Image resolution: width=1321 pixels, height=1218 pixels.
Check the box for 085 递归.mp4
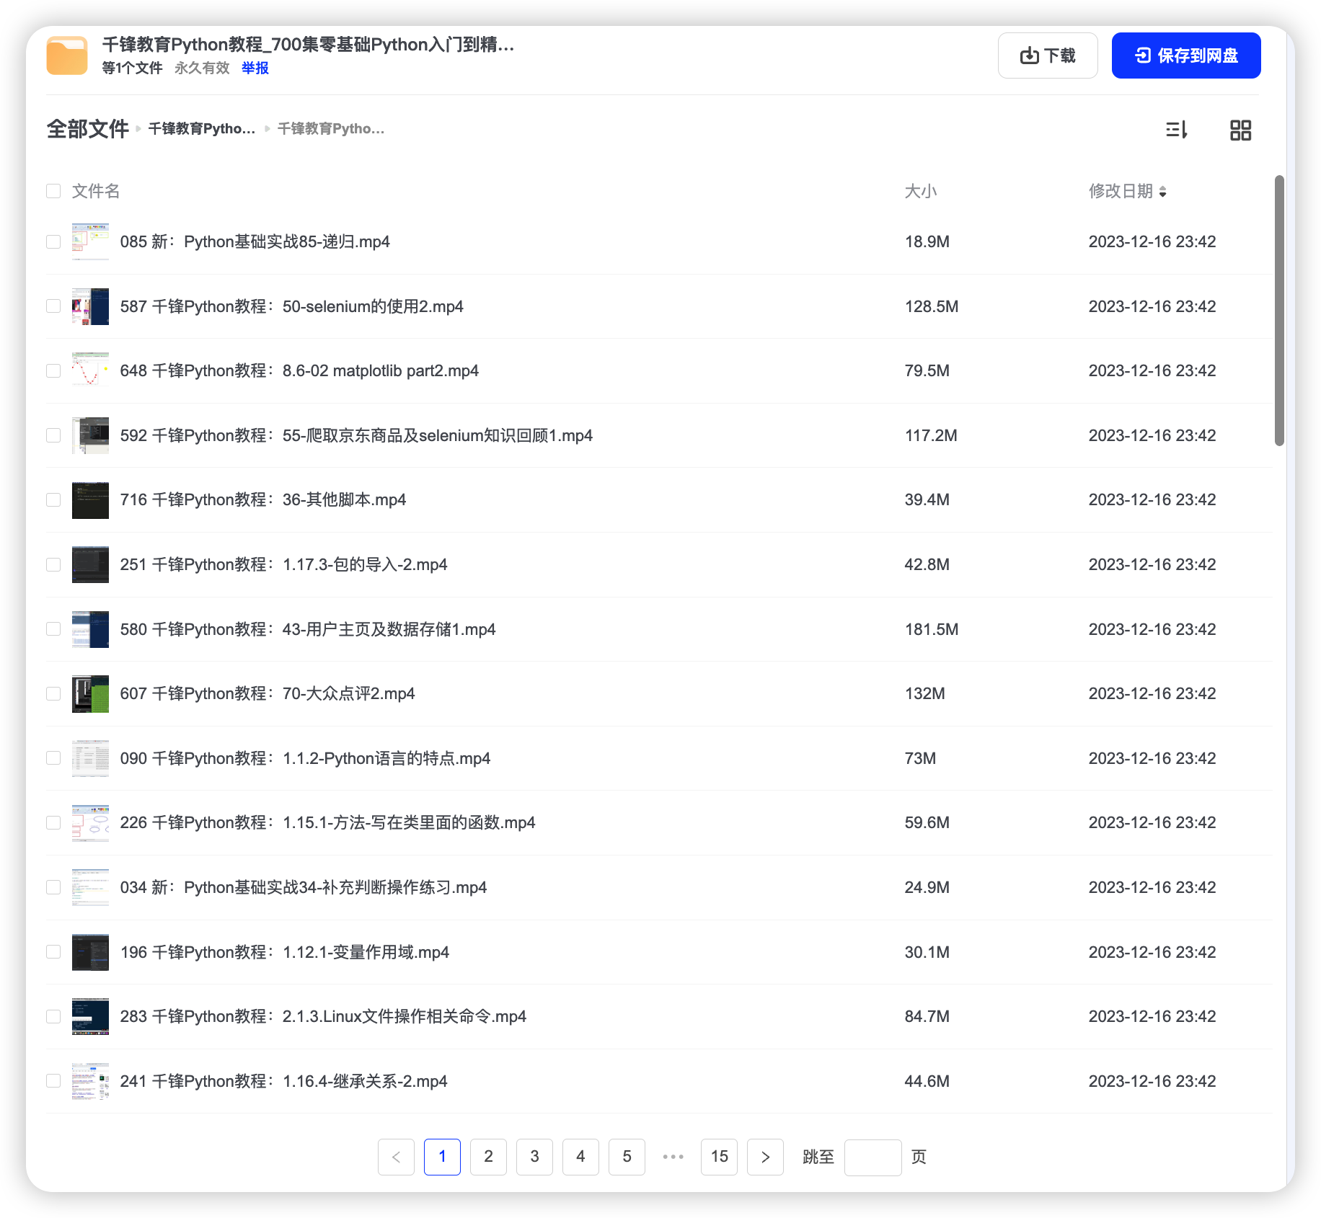coord(53,241)
